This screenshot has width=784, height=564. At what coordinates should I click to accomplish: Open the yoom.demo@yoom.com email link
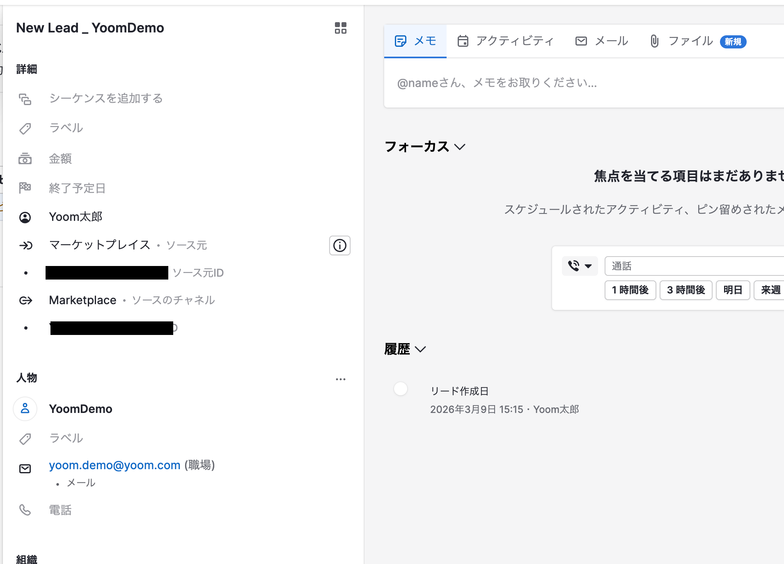click(115, 465)
